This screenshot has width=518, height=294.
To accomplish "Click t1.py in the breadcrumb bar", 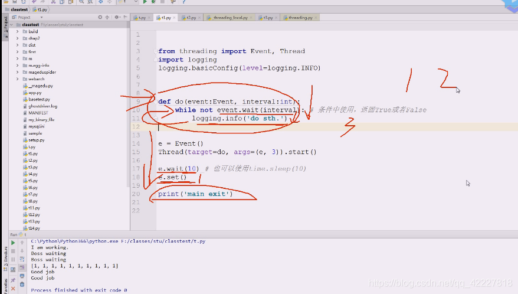I will [40, 9].
